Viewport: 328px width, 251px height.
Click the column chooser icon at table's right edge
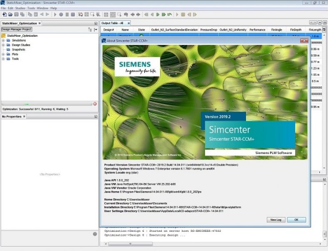click(324, 30)
